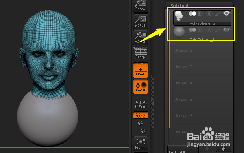
Task: Click the left-pointing divider arrow
Action: tap(152, 104)
